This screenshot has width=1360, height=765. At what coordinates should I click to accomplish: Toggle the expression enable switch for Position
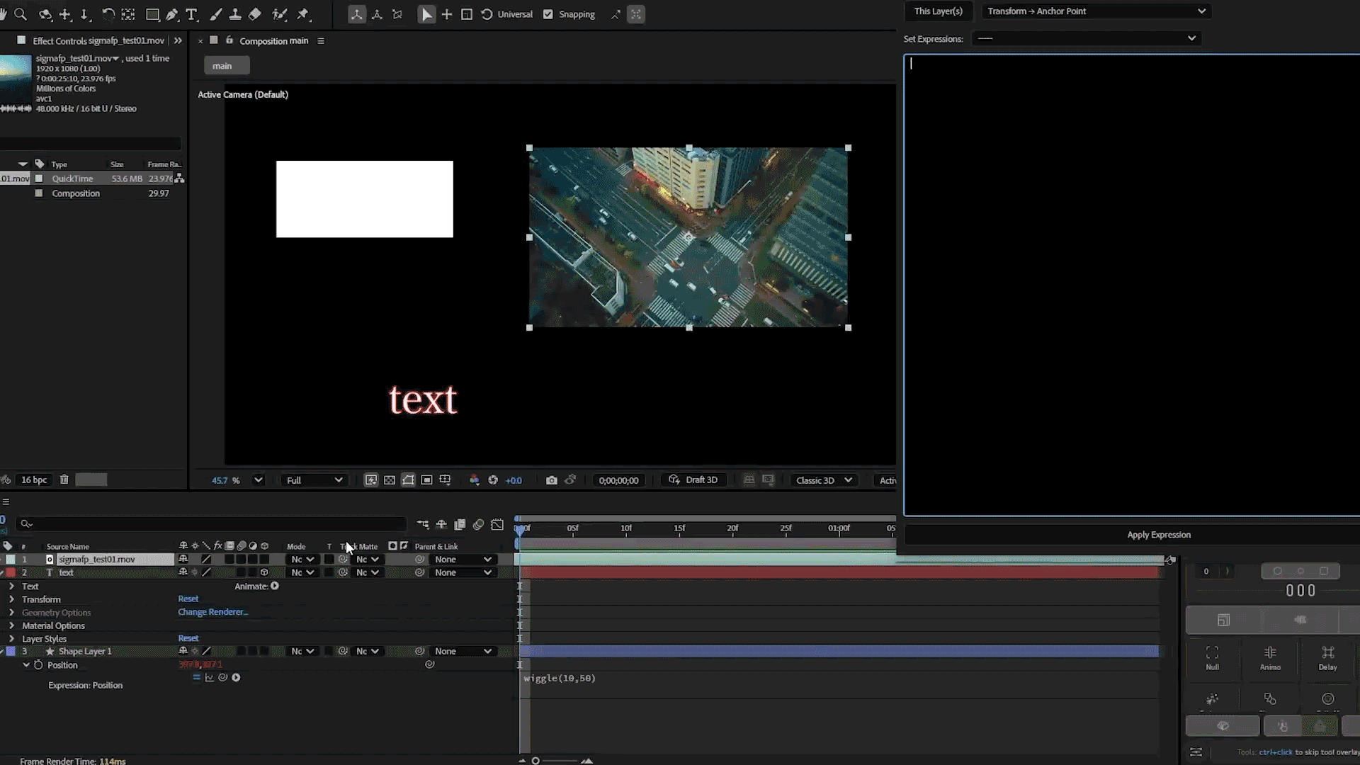(x=196, y=678)
